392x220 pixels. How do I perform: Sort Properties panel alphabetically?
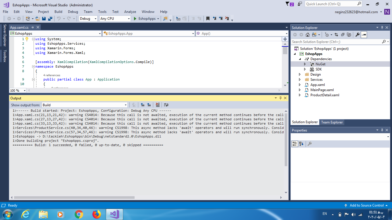pyautogui.click(x=301, y=144)
